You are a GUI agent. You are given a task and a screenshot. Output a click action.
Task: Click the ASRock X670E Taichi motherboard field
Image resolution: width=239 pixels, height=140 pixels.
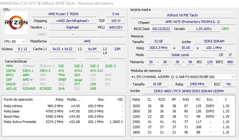(x=182, y=15)
